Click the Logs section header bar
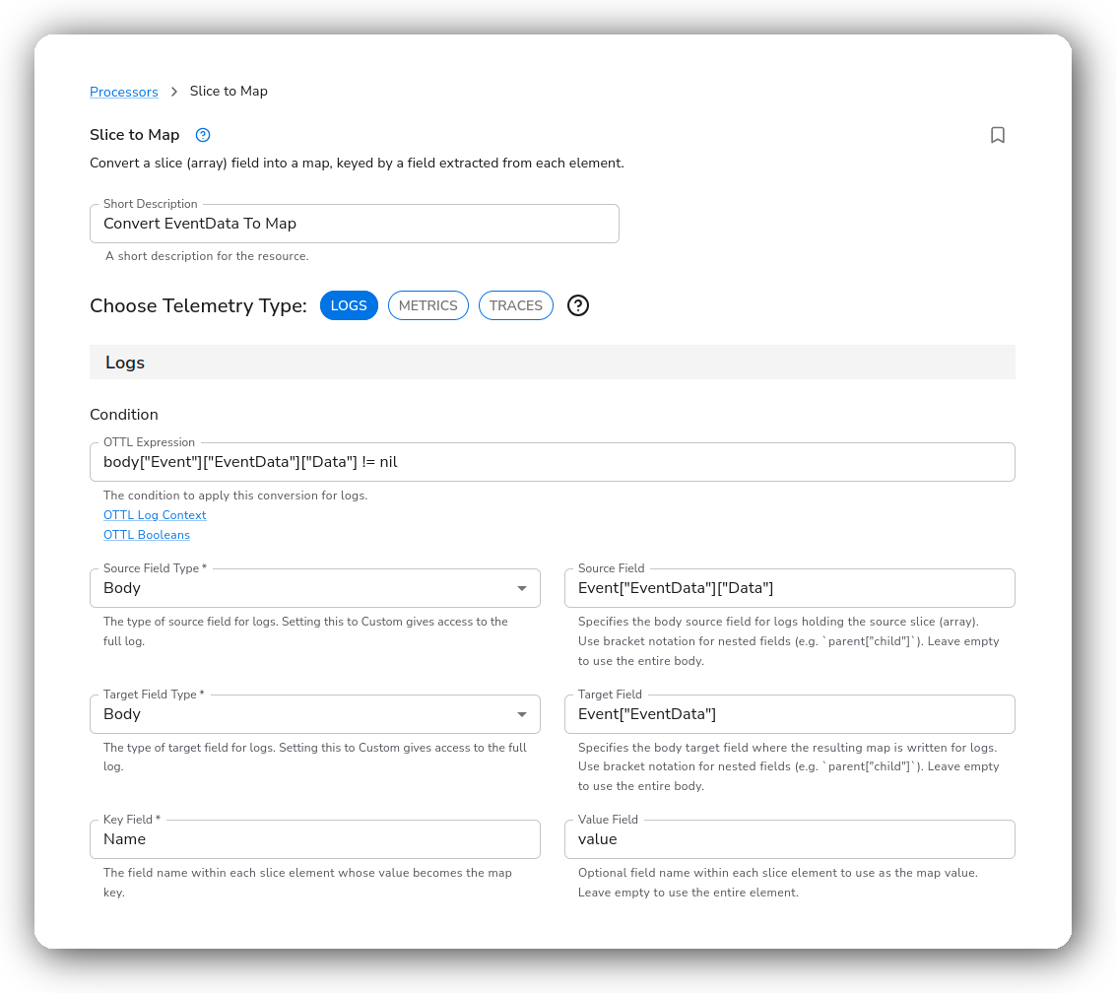 553,363
